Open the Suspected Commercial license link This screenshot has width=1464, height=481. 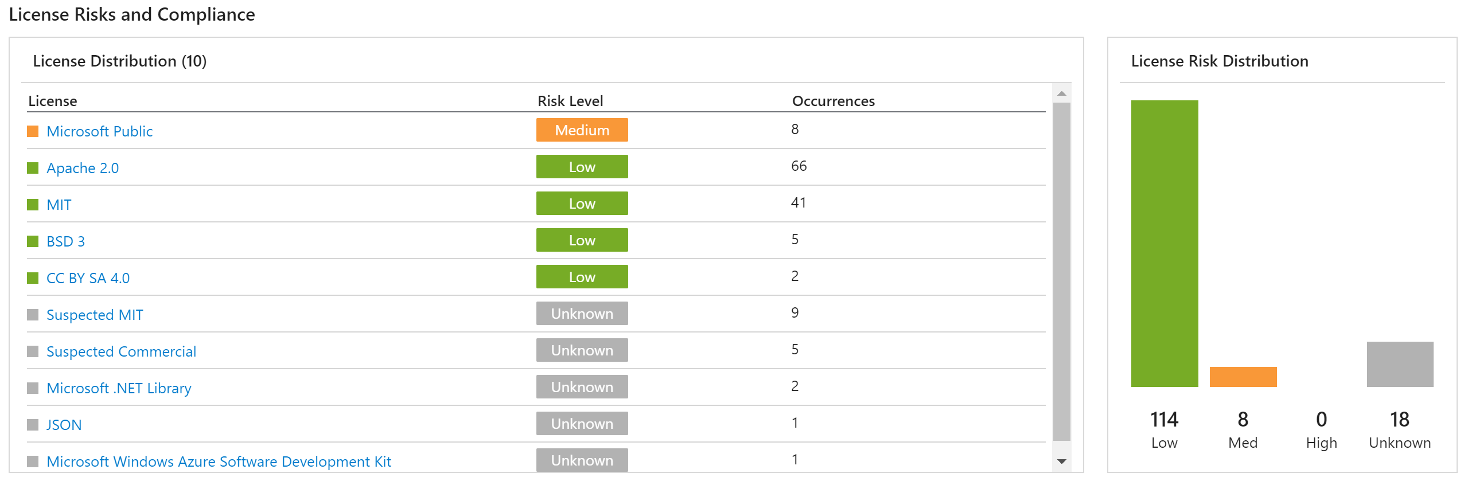point(121,351)
